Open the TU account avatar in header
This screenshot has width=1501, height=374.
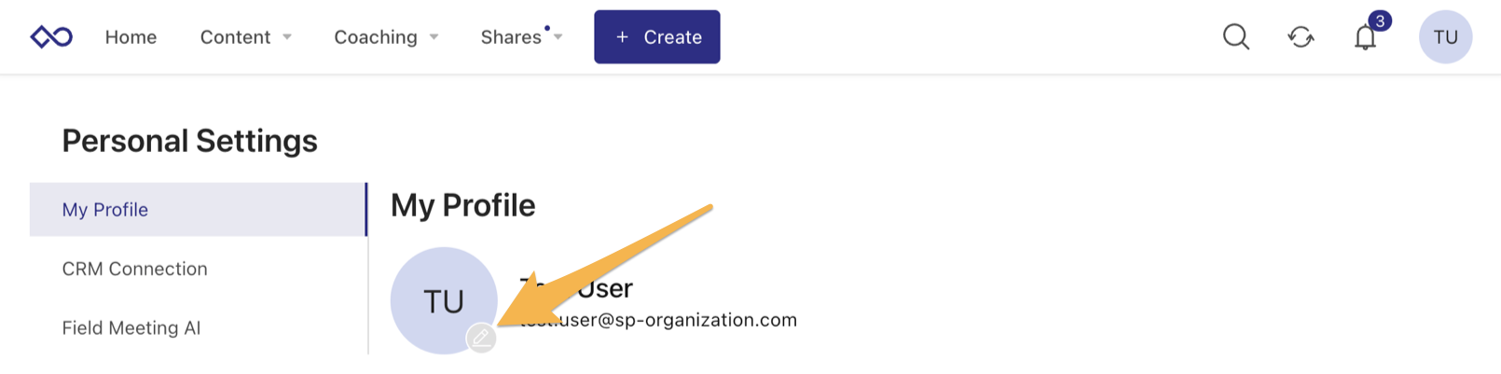coord(1445,37)
